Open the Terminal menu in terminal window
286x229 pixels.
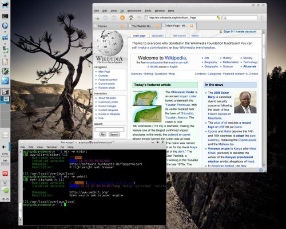click(51, 147)
